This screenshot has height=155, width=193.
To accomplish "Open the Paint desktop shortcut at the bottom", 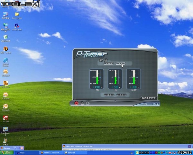I will [5, 142].
